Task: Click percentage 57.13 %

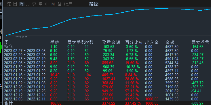Action: click(x=132, y=91)
